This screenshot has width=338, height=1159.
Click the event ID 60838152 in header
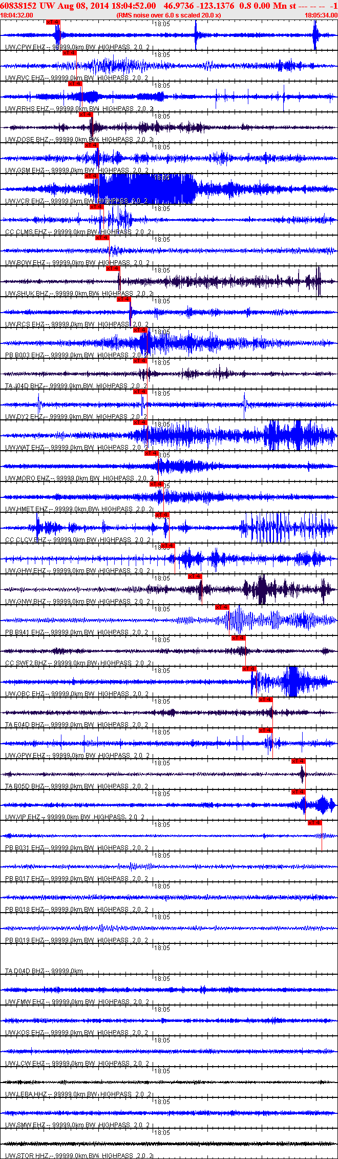click(18, 6)
